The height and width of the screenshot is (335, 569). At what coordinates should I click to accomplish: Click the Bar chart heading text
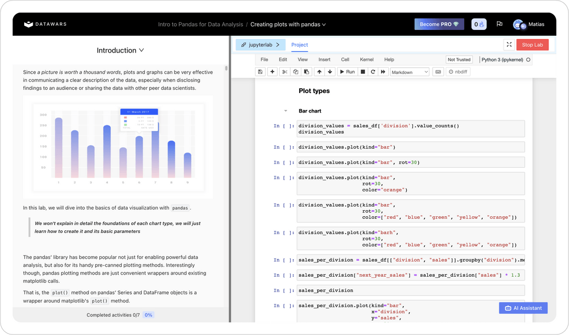click(310, 111)
